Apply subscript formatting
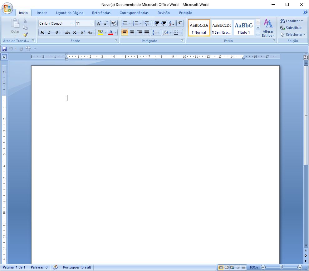Image resolution: width=309 pixels, height=271 pixels. point(75,32)
